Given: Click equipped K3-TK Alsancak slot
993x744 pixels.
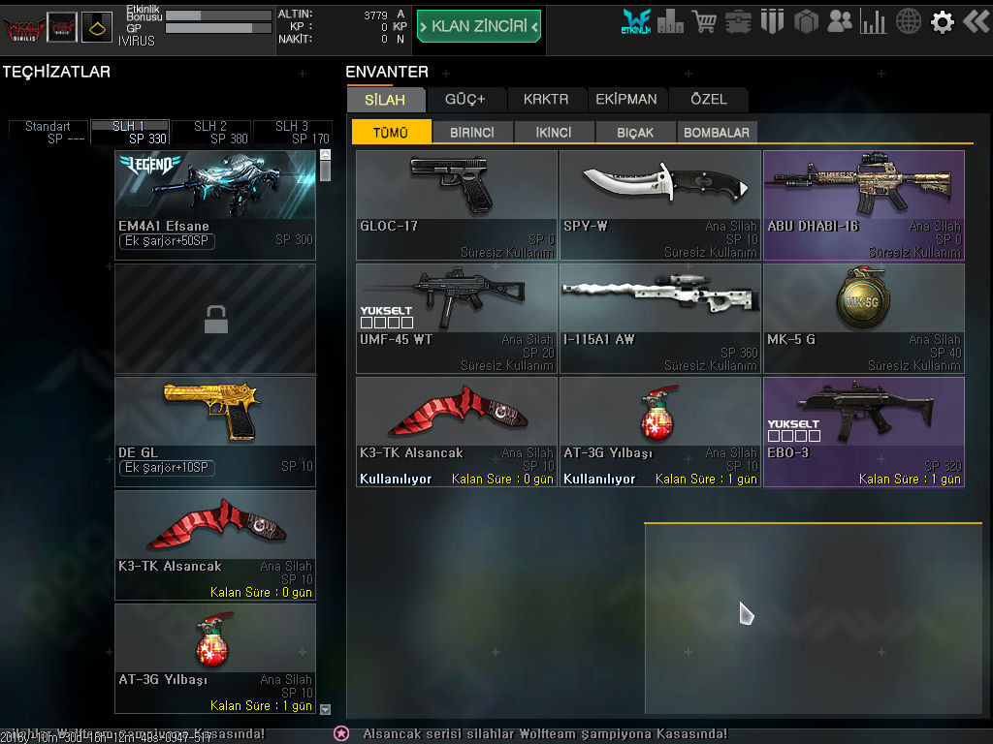Looking at the screenshot, I should (x=215, y=545).
